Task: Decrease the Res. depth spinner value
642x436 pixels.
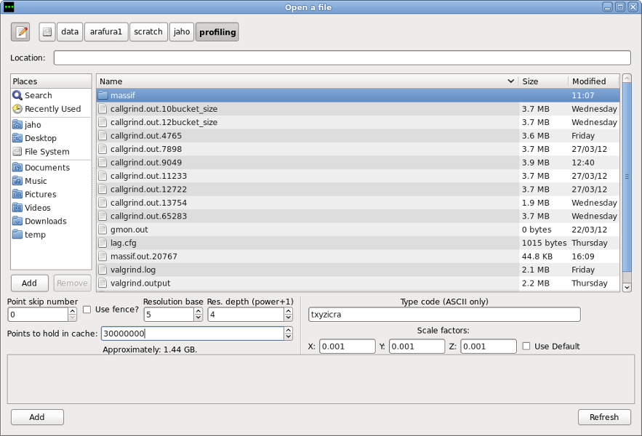Action: point(288,318)
